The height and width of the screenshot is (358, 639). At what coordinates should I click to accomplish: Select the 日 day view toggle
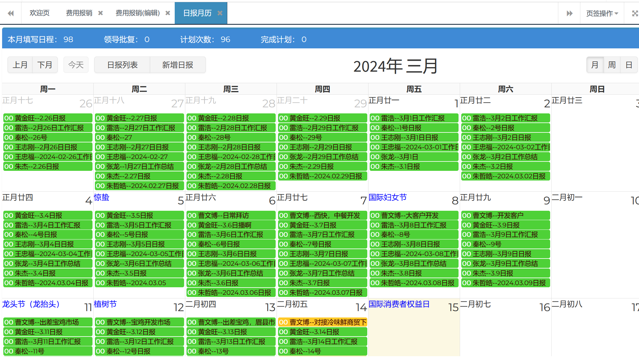[x=629, y=65]
